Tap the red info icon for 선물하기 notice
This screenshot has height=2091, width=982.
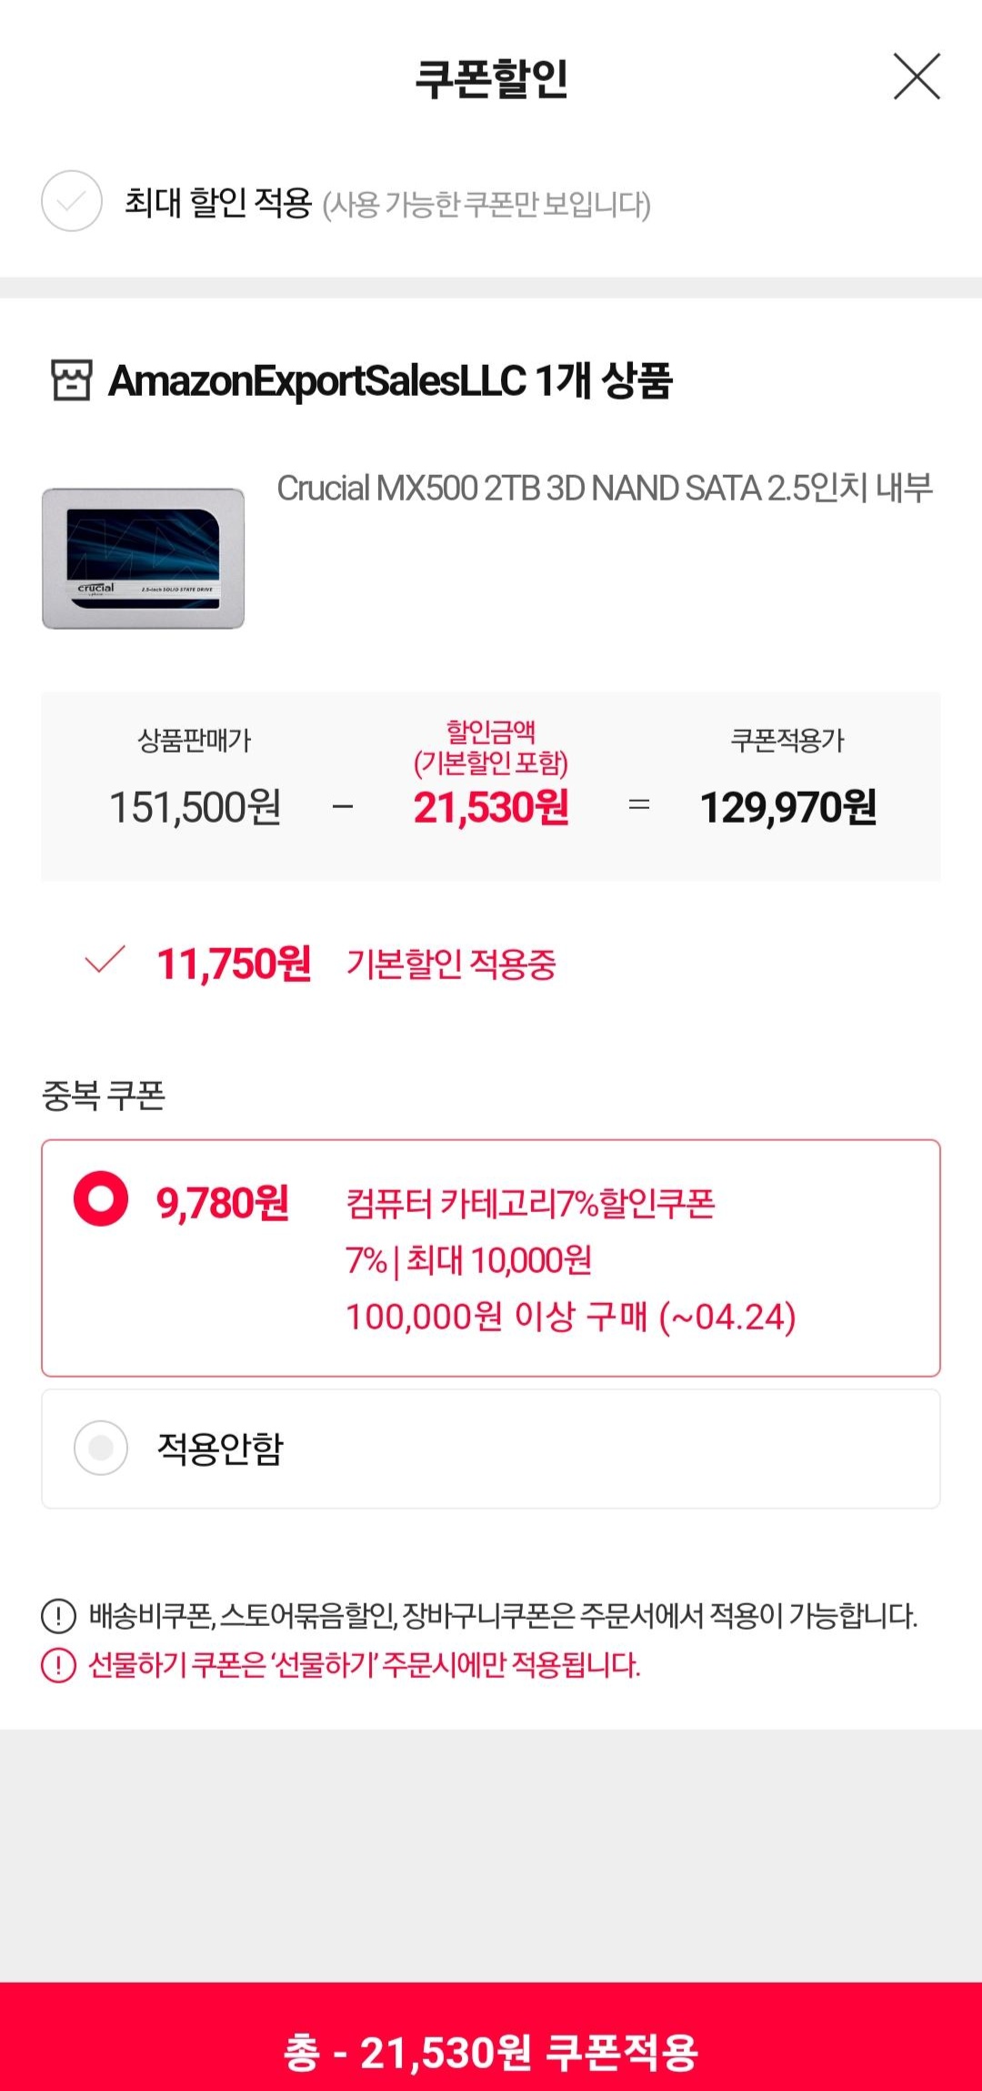click(59, 1665)
